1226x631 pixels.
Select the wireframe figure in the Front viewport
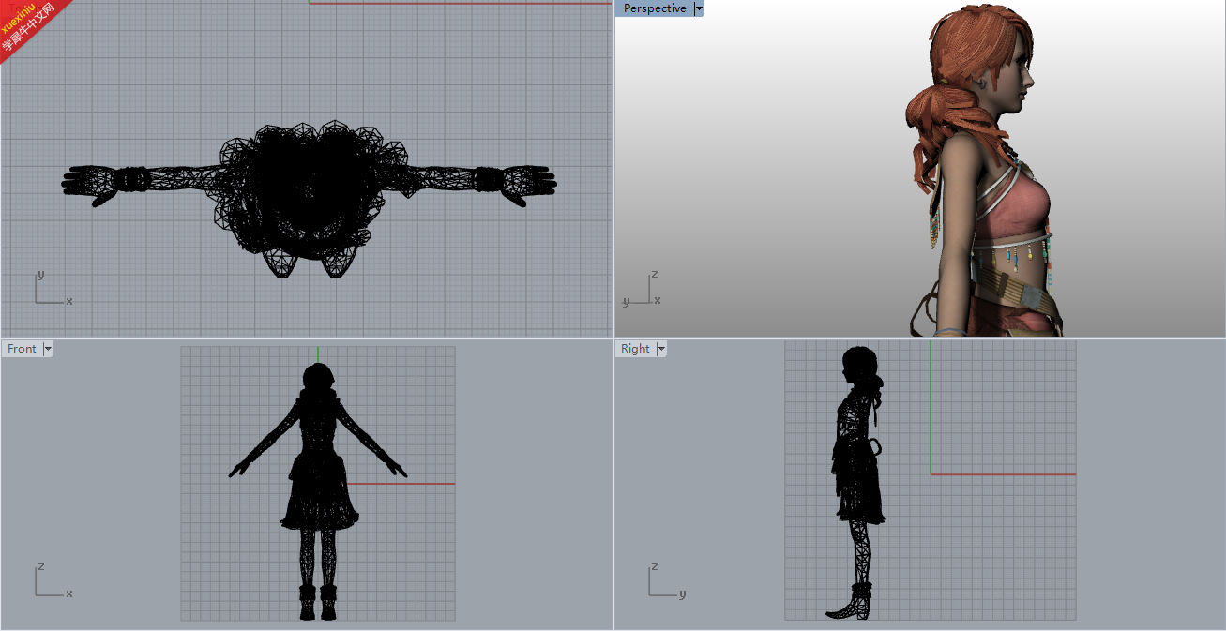point(318,490)
